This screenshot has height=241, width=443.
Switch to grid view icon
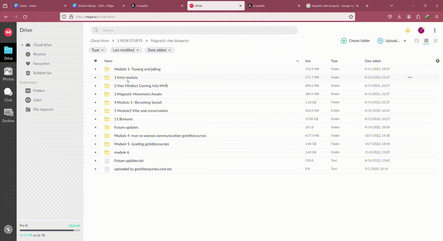(x=435, y=41)
